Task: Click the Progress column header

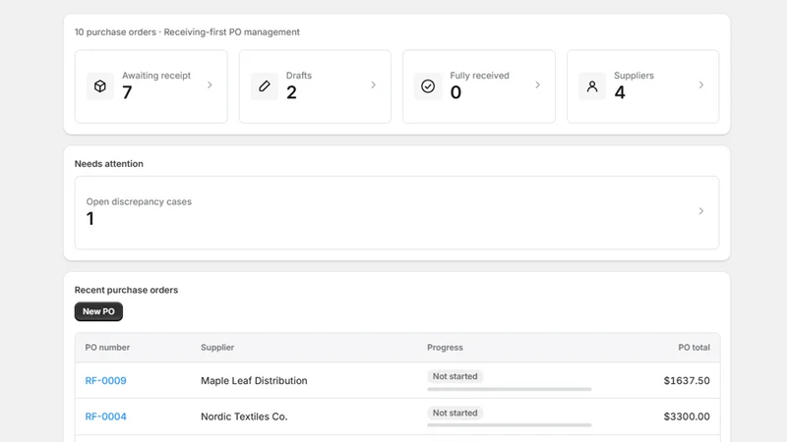Action: pyautogui.click(x=446, y=348)
